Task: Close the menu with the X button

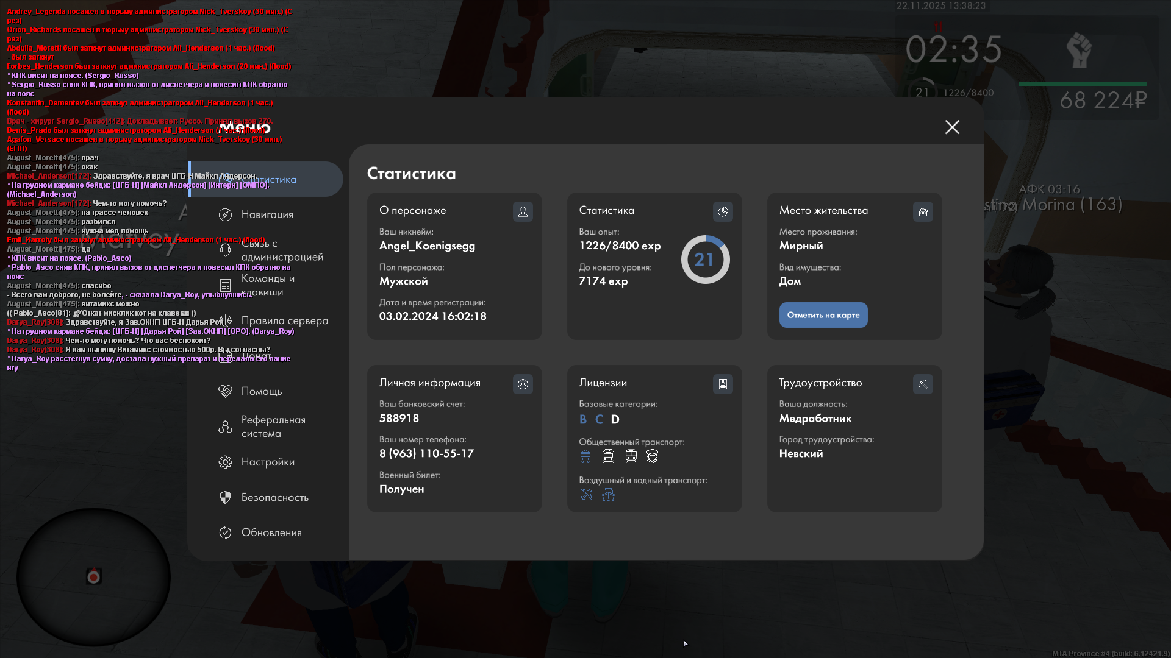Action: pos(952,127)
